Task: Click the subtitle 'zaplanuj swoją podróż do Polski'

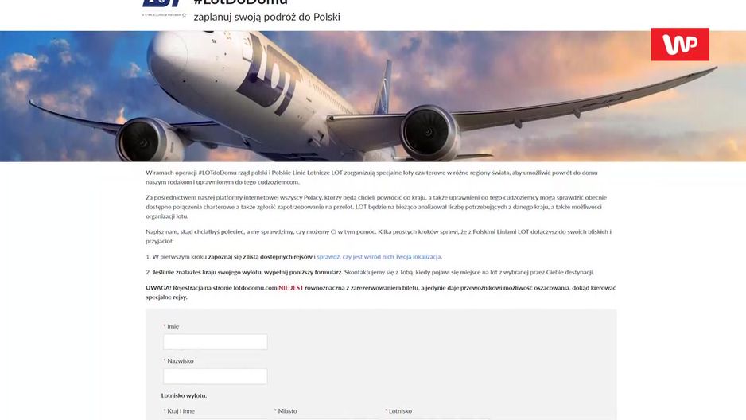Action: click(267, 17)
